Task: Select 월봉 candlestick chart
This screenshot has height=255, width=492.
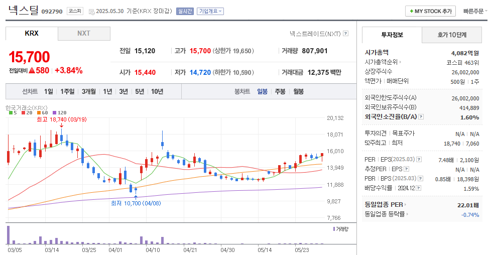Action: click(298, 91)
